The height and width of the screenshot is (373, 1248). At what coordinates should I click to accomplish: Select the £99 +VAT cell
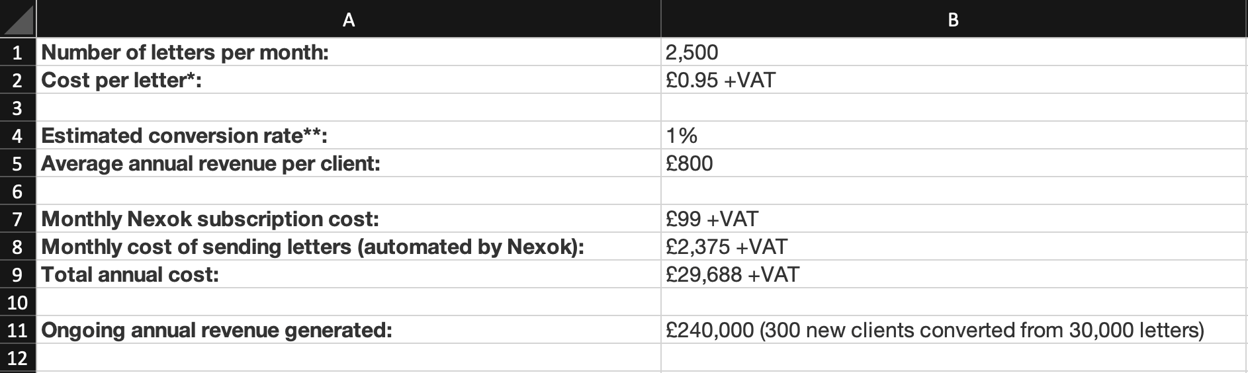pos(954,218)
